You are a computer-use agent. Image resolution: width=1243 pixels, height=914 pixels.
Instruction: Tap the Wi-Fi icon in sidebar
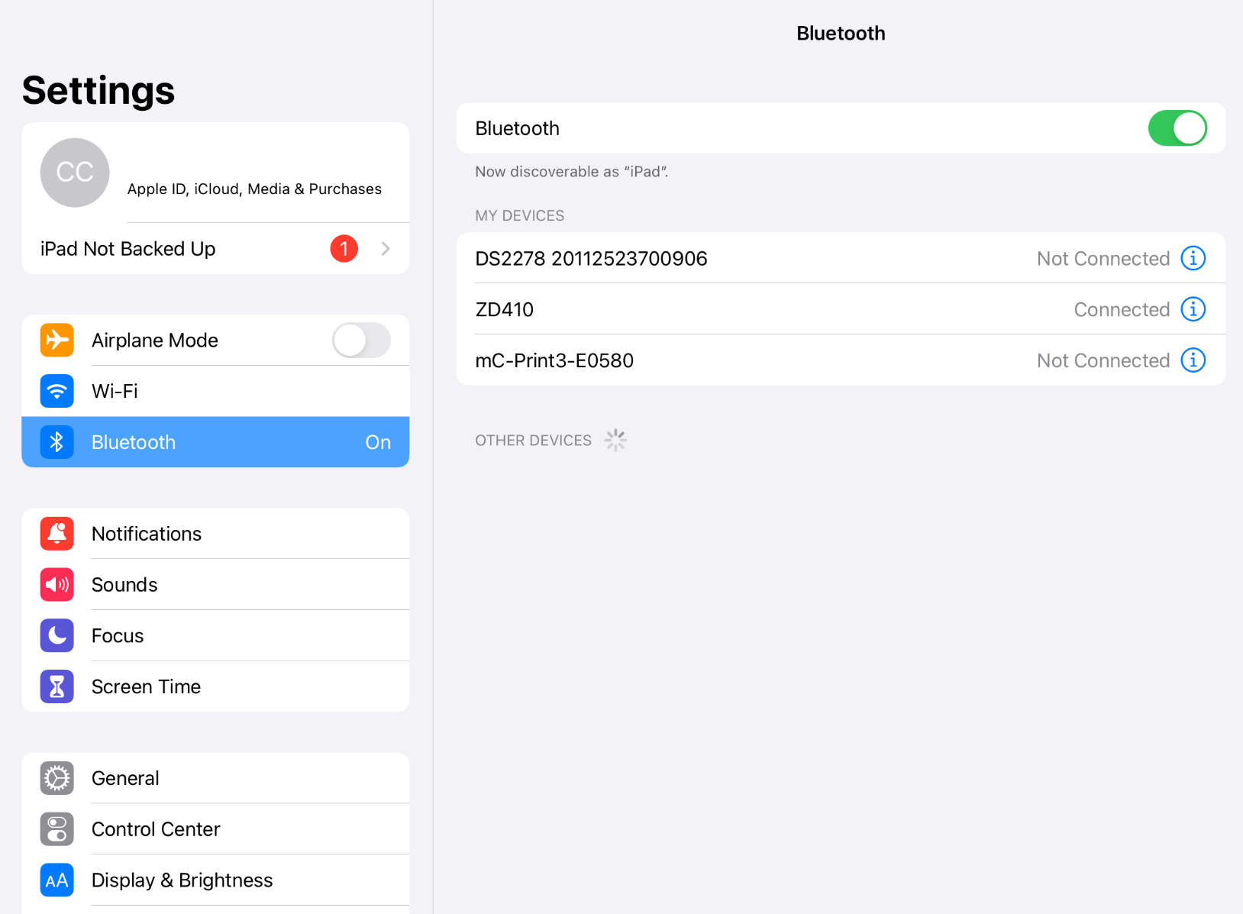(x=57, y=391)
